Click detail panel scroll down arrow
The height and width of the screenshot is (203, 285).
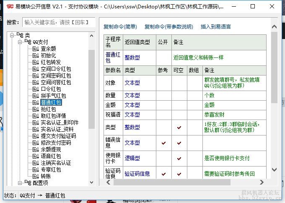(274, 169)
